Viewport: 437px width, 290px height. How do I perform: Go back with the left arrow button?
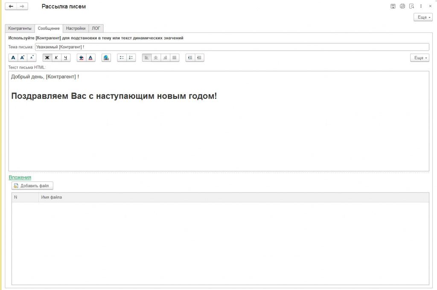click(11, 6)
